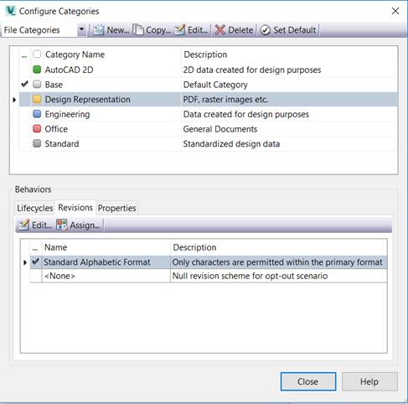Open the Properties tab

[x=116, y=208]
